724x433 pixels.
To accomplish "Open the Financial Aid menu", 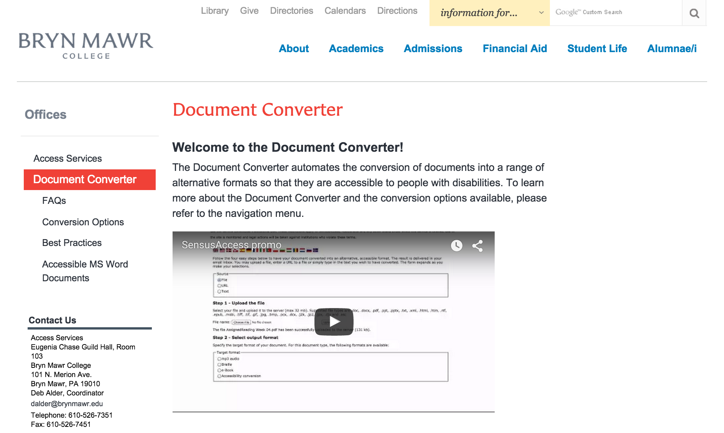I will pyautogui.click(x=515, y=49).
